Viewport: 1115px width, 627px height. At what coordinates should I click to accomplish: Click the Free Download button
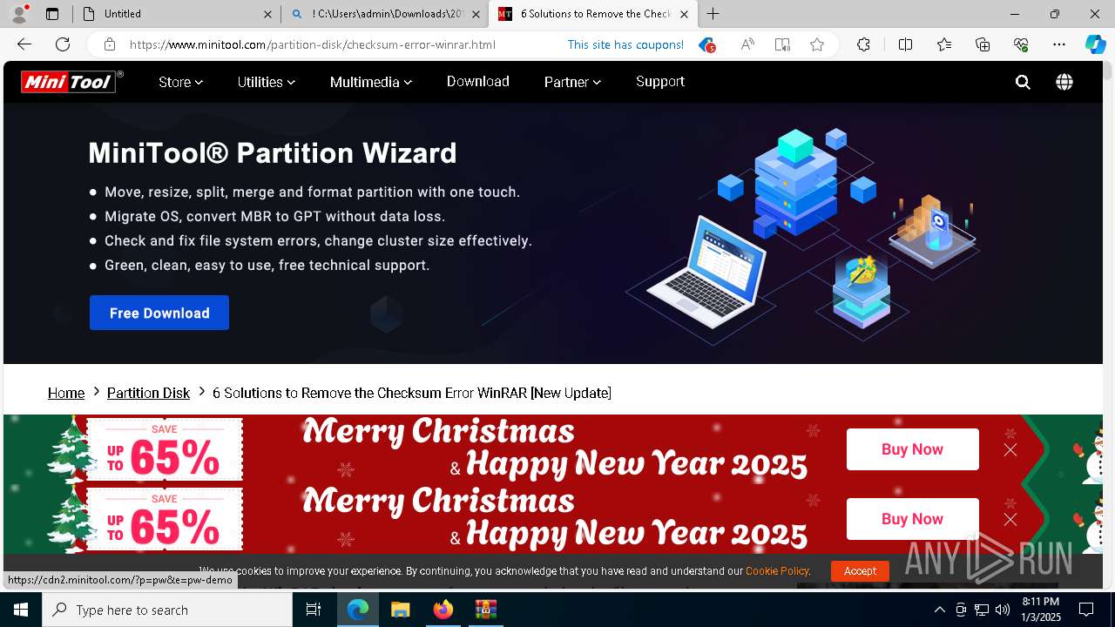click(159, 313)
